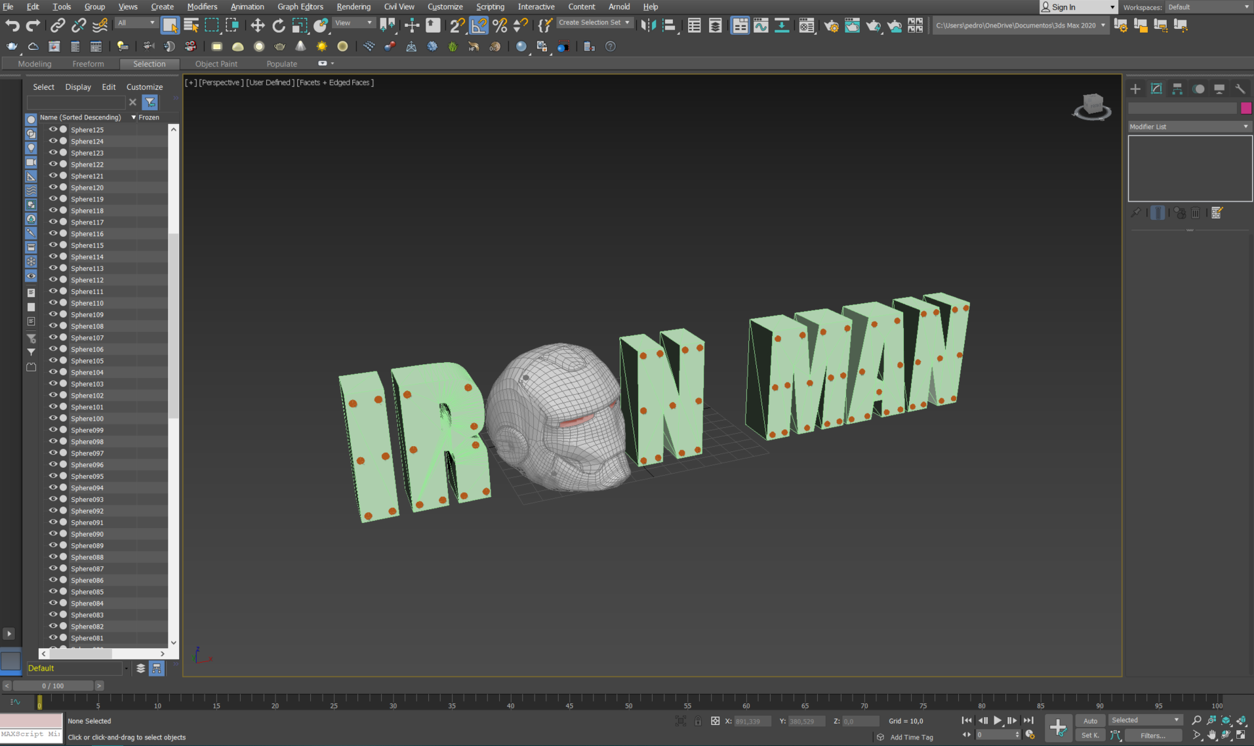Click the Mirror tool icon
Viewport: 1254px width, 746px height.
(x=647, y=26)
